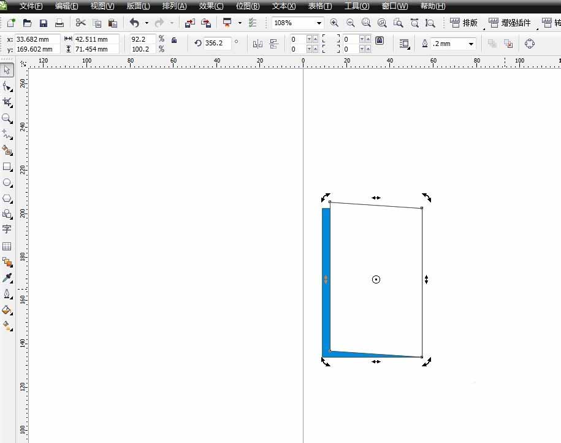
Task: Open the undo history dropdown arrow
Action: (x=147, y=23)
